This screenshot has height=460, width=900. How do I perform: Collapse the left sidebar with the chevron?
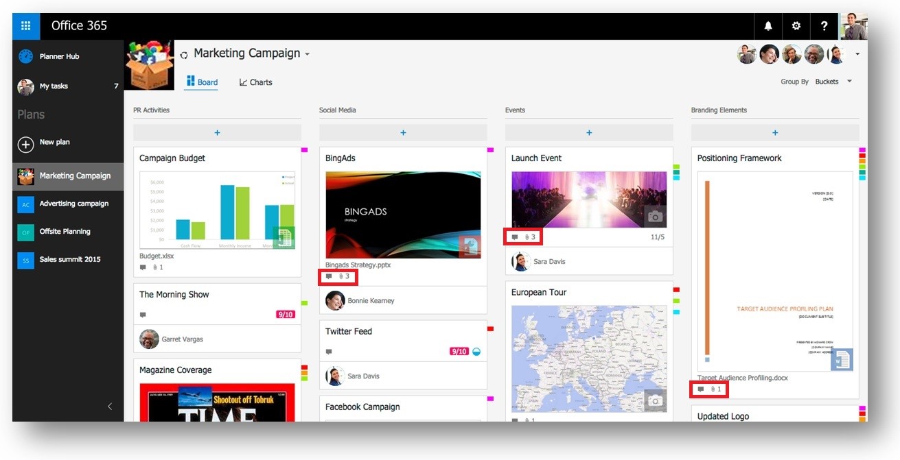(110, 406)
